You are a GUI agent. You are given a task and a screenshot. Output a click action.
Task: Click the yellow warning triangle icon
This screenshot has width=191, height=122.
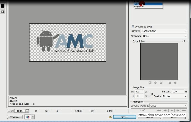click(110, 117)
